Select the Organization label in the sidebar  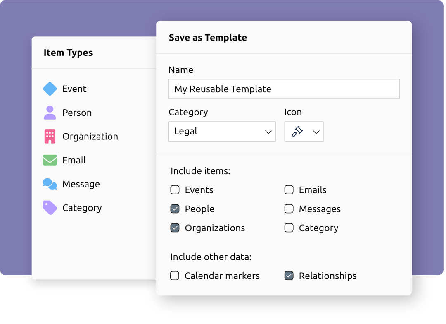(90, 136)
